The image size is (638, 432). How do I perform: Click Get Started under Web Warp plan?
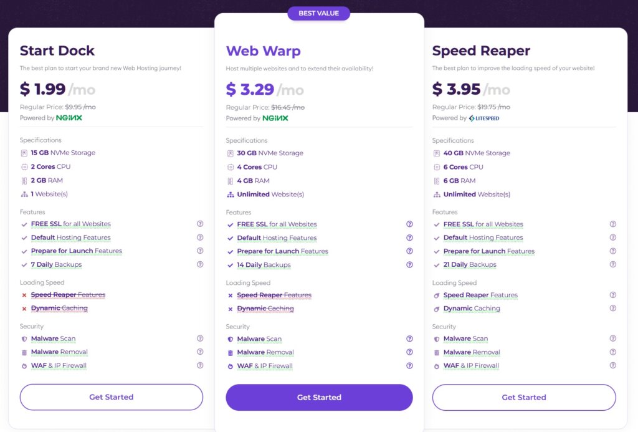tap(319, 398)
